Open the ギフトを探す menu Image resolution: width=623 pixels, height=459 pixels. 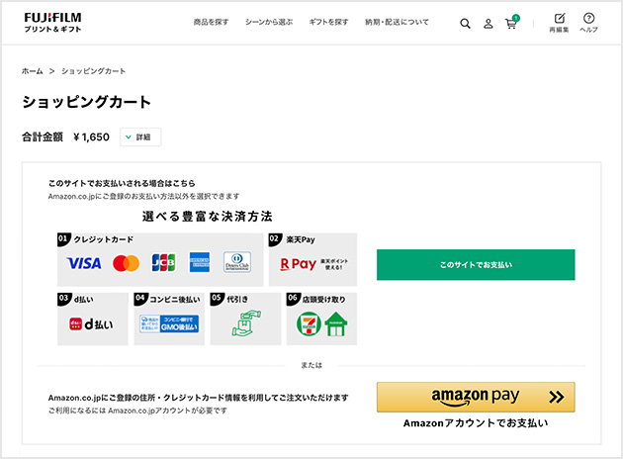tap(329, 22)
